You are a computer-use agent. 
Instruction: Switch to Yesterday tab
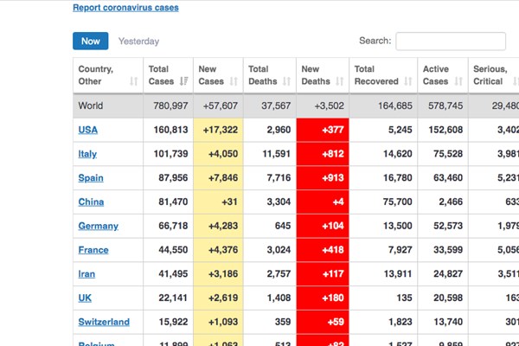point(138,41)
